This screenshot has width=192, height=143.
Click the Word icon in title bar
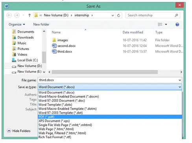click(7, 6)
